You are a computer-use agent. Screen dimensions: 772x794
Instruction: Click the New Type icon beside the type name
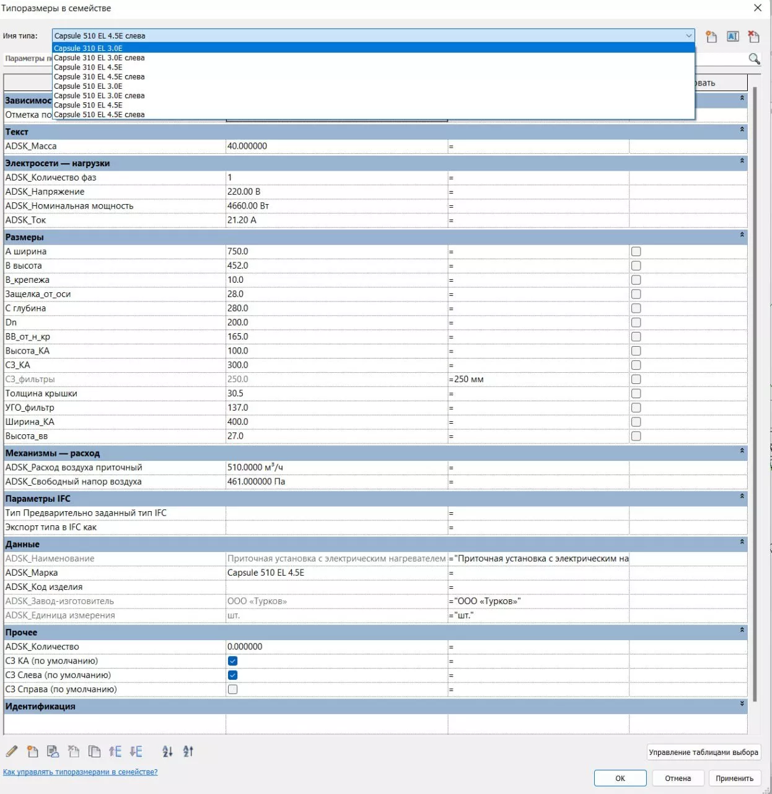point(711,37)
